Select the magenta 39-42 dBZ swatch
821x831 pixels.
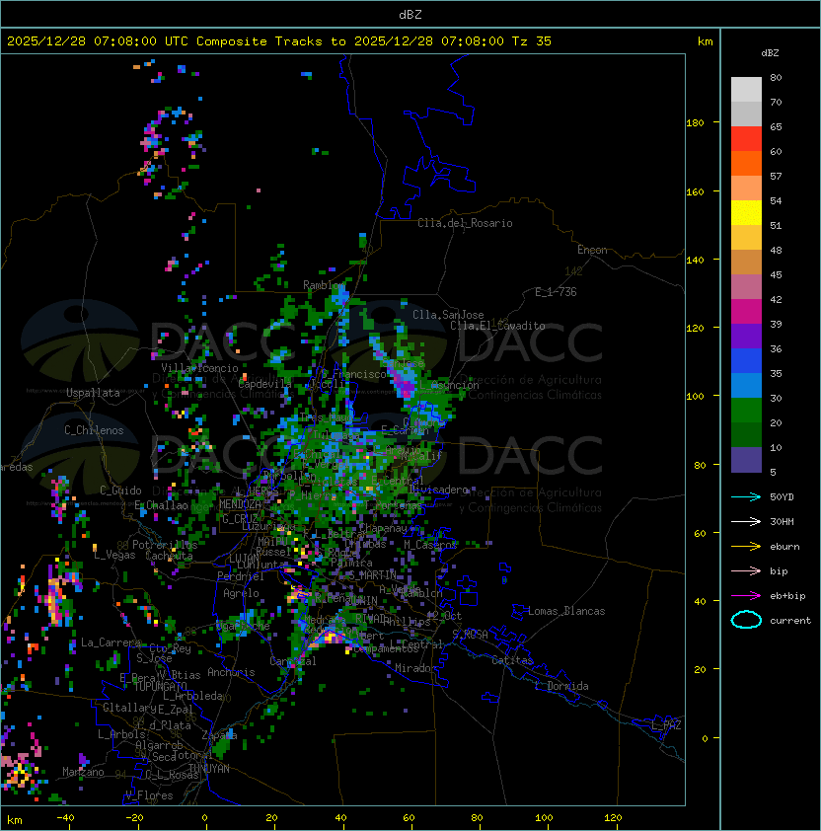click(x=746, y=312)
